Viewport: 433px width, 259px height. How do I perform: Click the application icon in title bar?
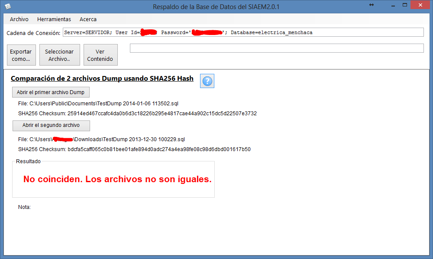point(8,6)
